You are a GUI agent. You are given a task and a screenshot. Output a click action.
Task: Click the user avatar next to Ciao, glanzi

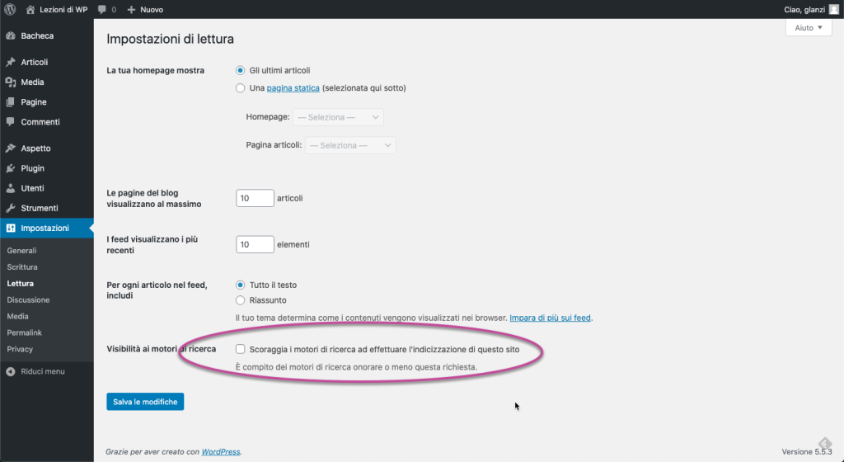tap(833, 9)
